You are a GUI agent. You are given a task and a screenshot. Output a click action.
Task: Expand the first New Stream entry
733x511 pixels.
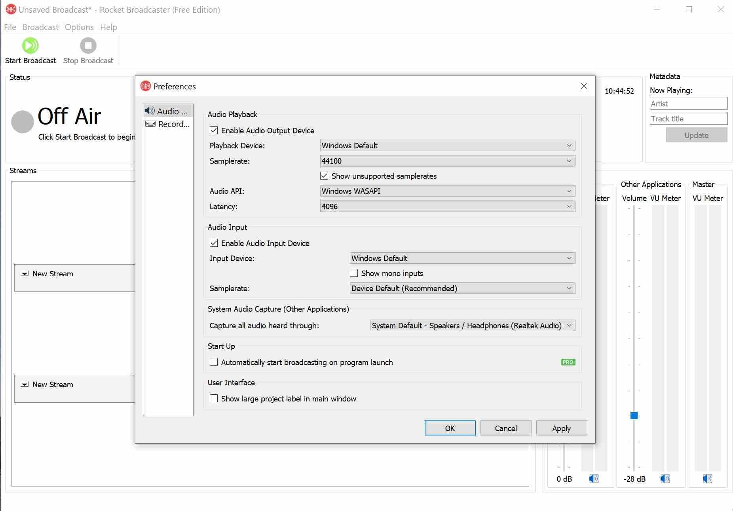click(x=25, y=273)
